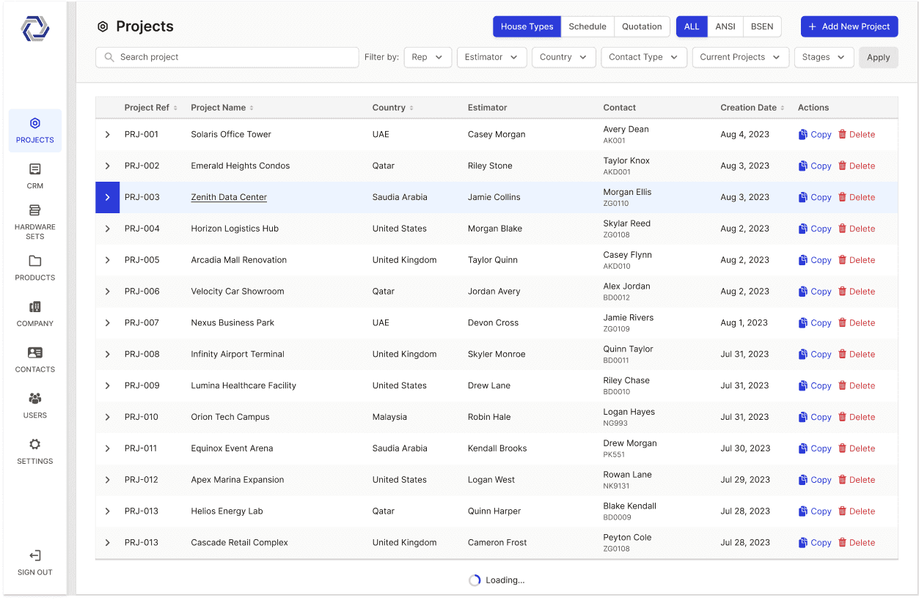Click the Delete trash icon for Solaris Office Tower

pyautogui.click(x=843, y=134)
